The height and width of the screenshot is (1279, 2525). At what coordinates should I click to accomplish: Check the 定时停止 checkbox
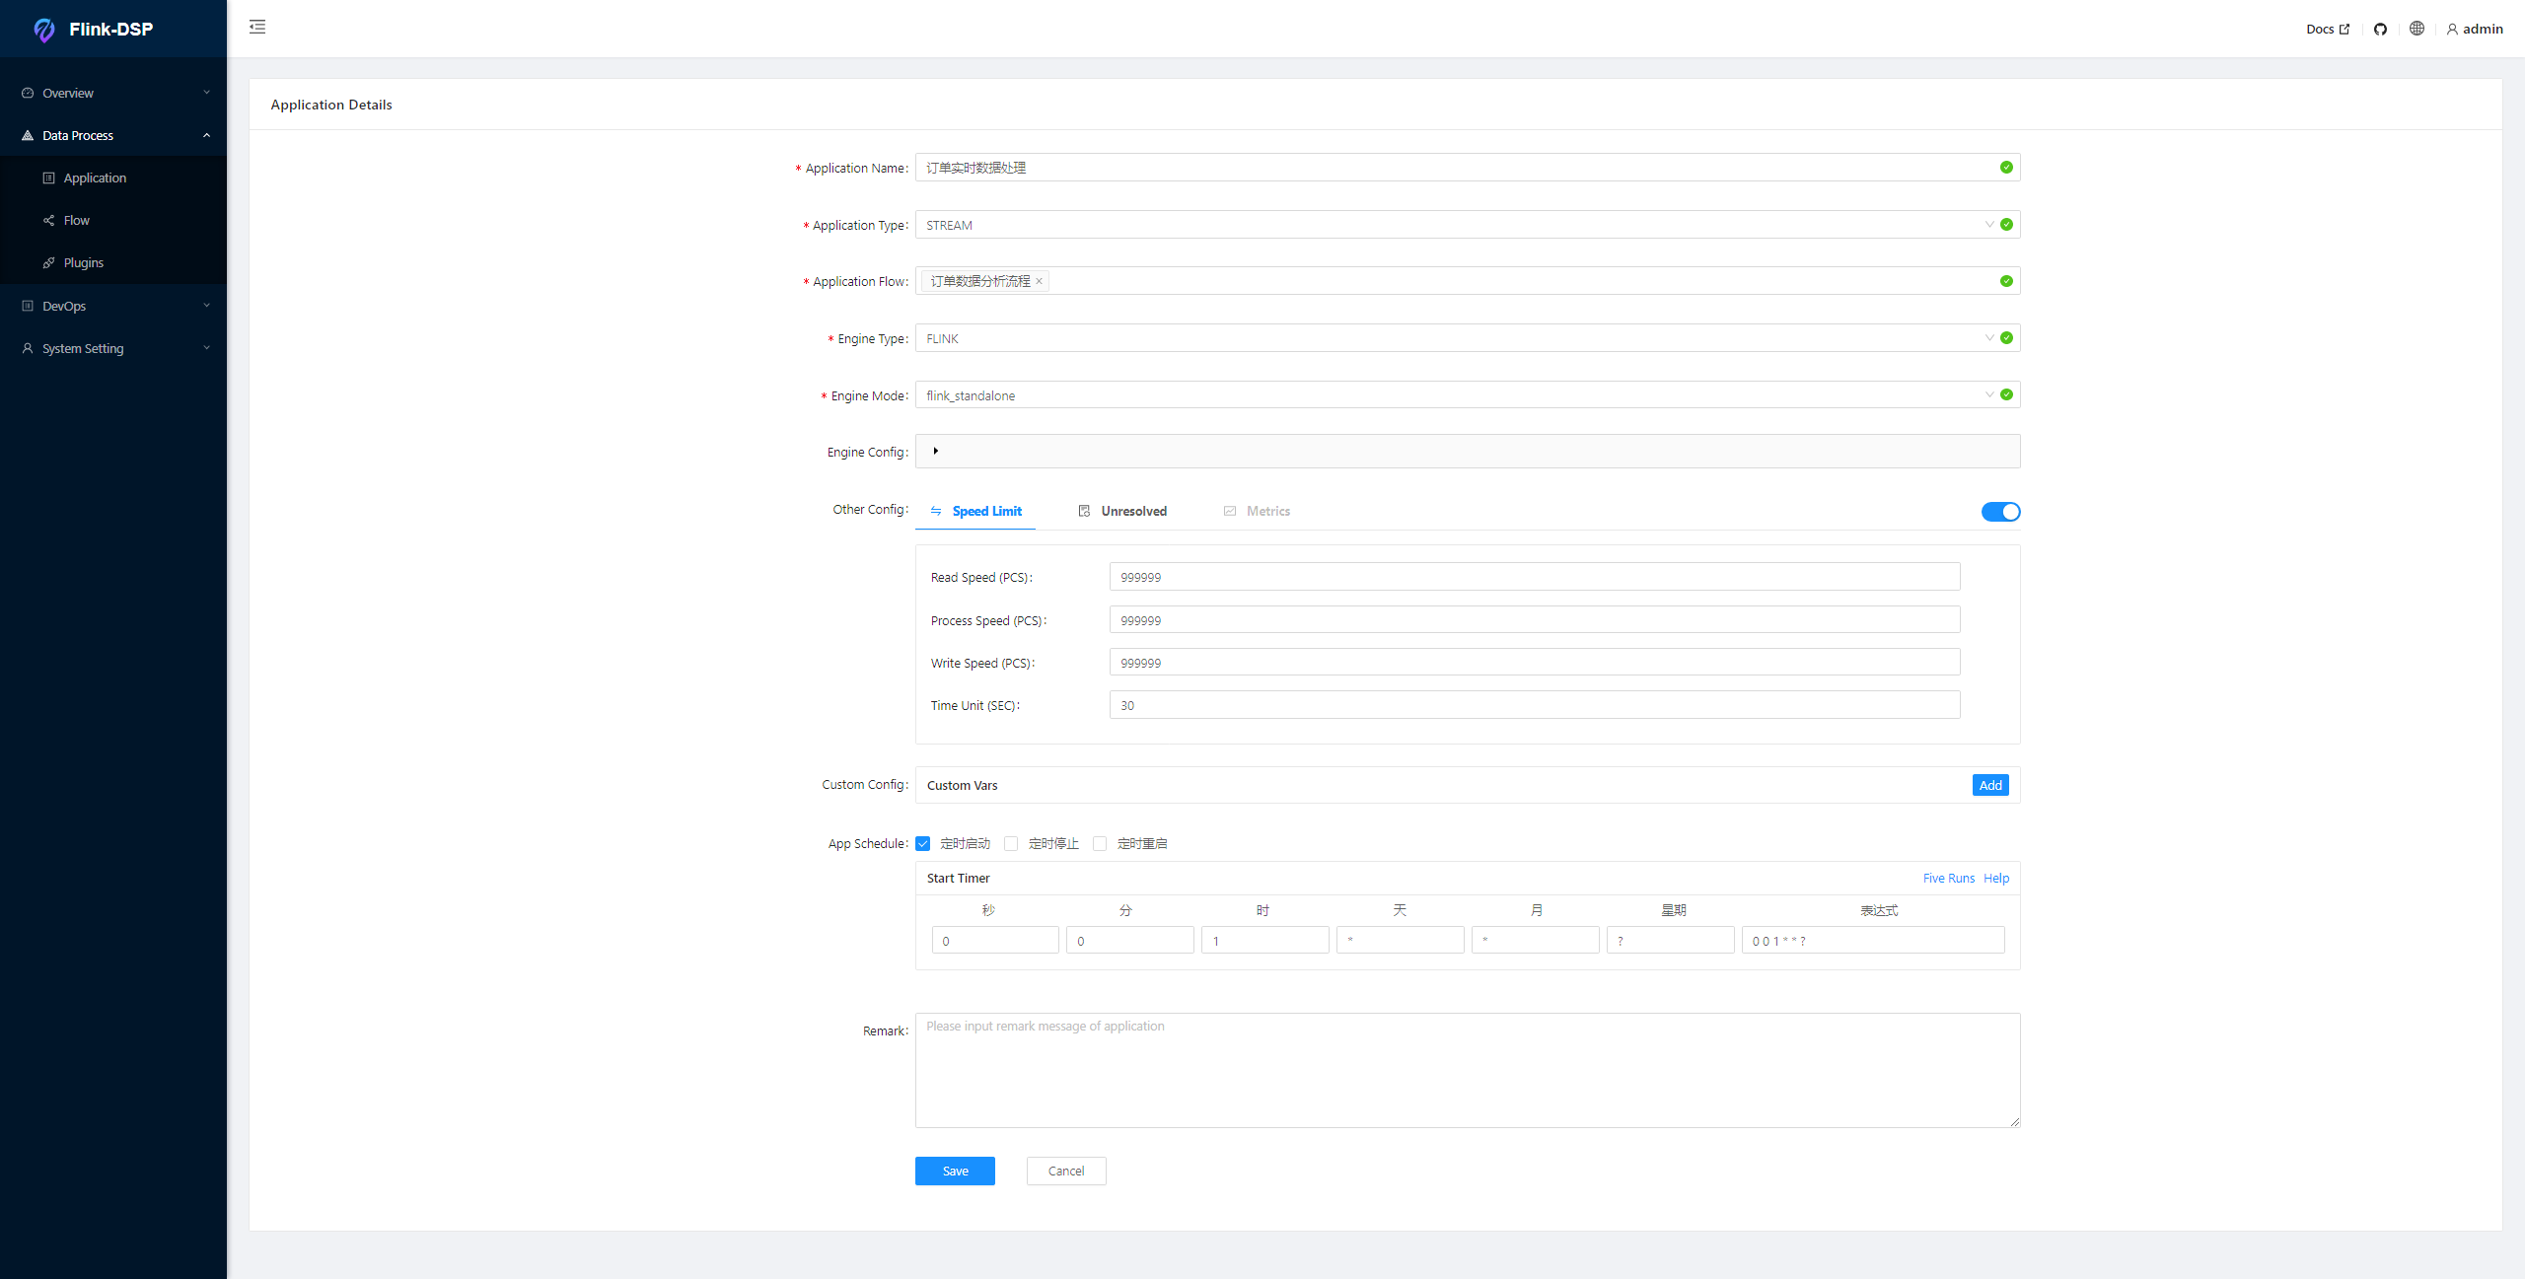pos(1011,843)
